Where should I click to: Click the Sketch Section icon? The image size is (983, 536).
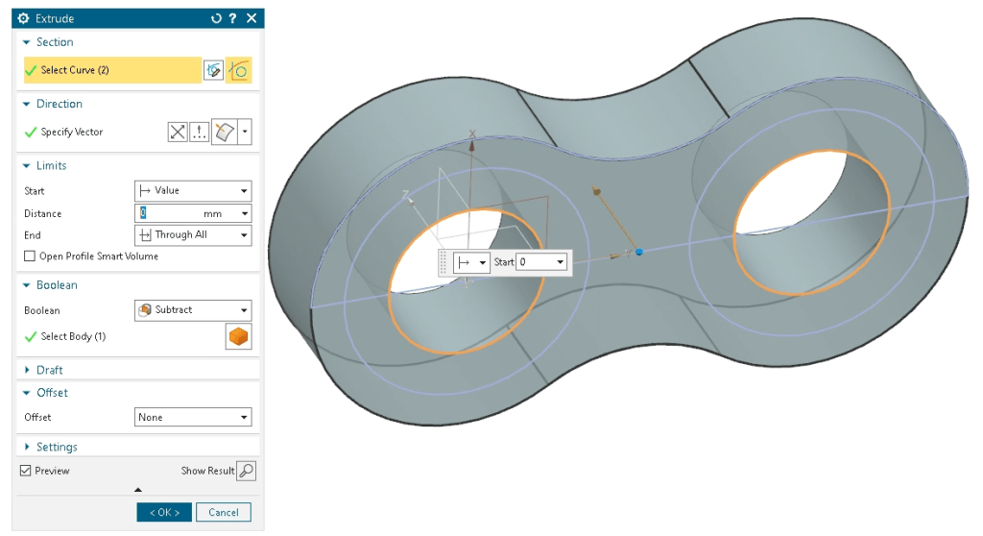[x=213, y=70]
